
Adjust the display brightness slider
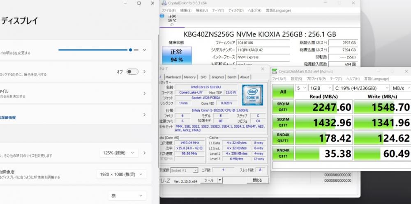tap(98, 50)
